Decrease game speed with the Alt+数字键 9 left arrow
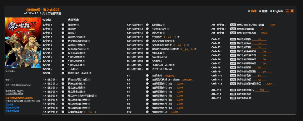 coord(85,112)
